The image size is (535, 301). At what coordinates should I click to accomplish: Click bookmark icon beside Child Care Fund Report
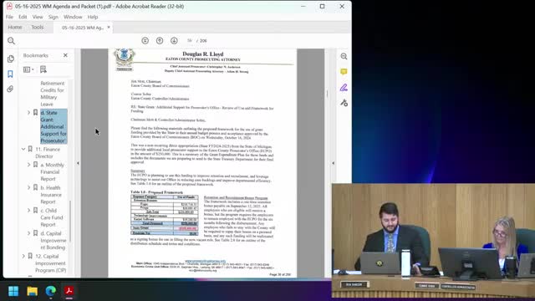tap(35, 211)
